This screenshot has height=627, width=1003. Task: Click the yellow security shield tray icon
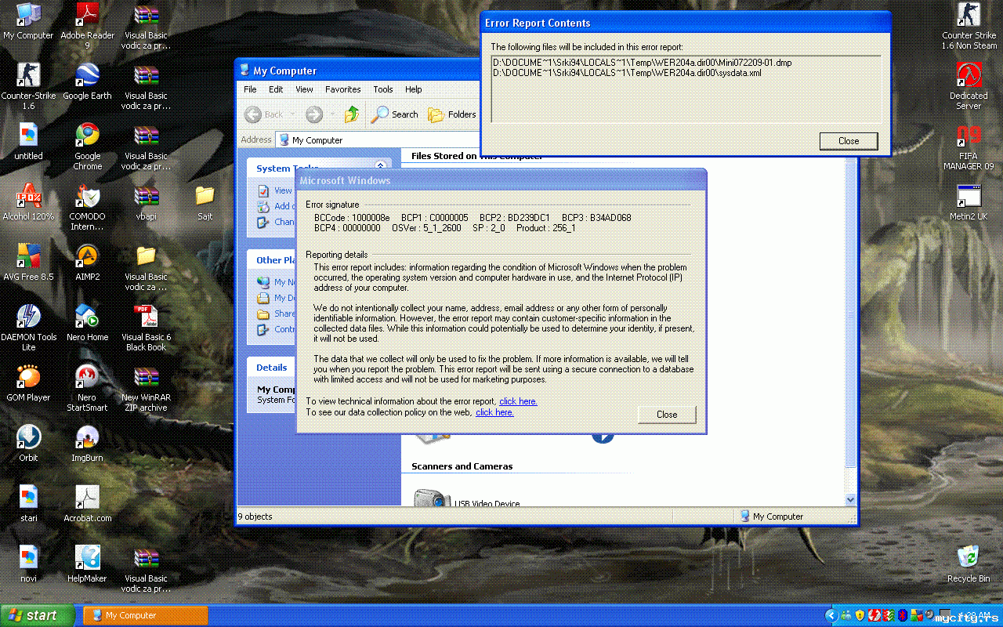(x=860, y=615)
